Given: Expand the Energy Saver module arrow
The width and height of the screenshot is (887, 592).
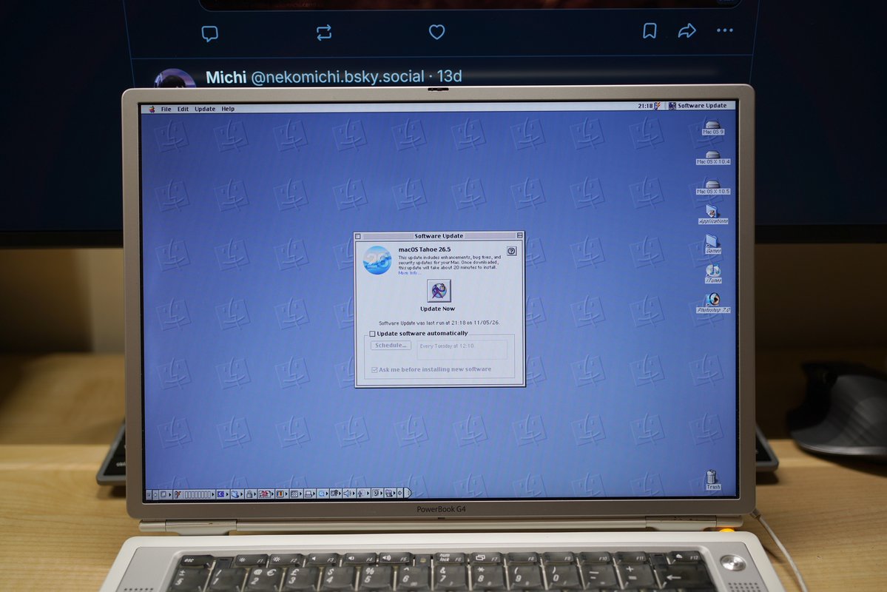Looking at the screenshot, I should [227, 494].
